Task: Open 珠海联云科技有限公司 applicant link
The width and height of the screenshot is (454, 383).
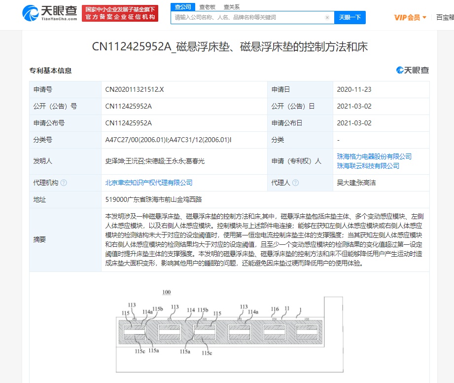Action: point(368,166)
